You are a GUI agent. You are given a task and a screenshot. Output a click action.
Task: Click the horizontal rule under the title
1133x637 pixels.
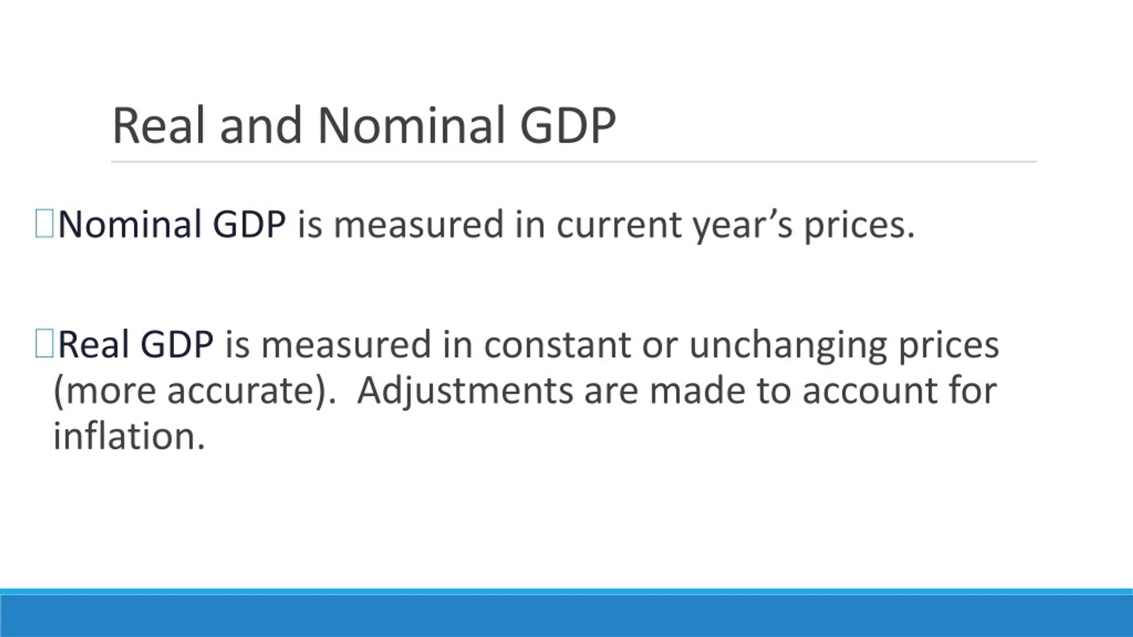[x=574, y=162]
